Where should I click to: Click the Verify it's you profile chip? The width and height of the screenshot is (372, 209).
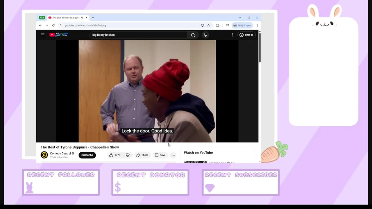[x=242, y=26]
